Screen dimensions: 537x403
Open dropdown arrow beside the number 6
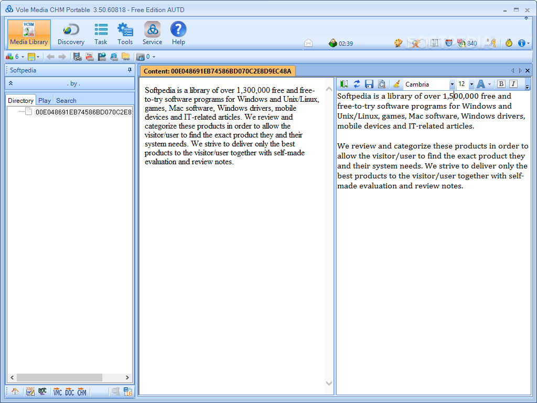coord(23,57)
